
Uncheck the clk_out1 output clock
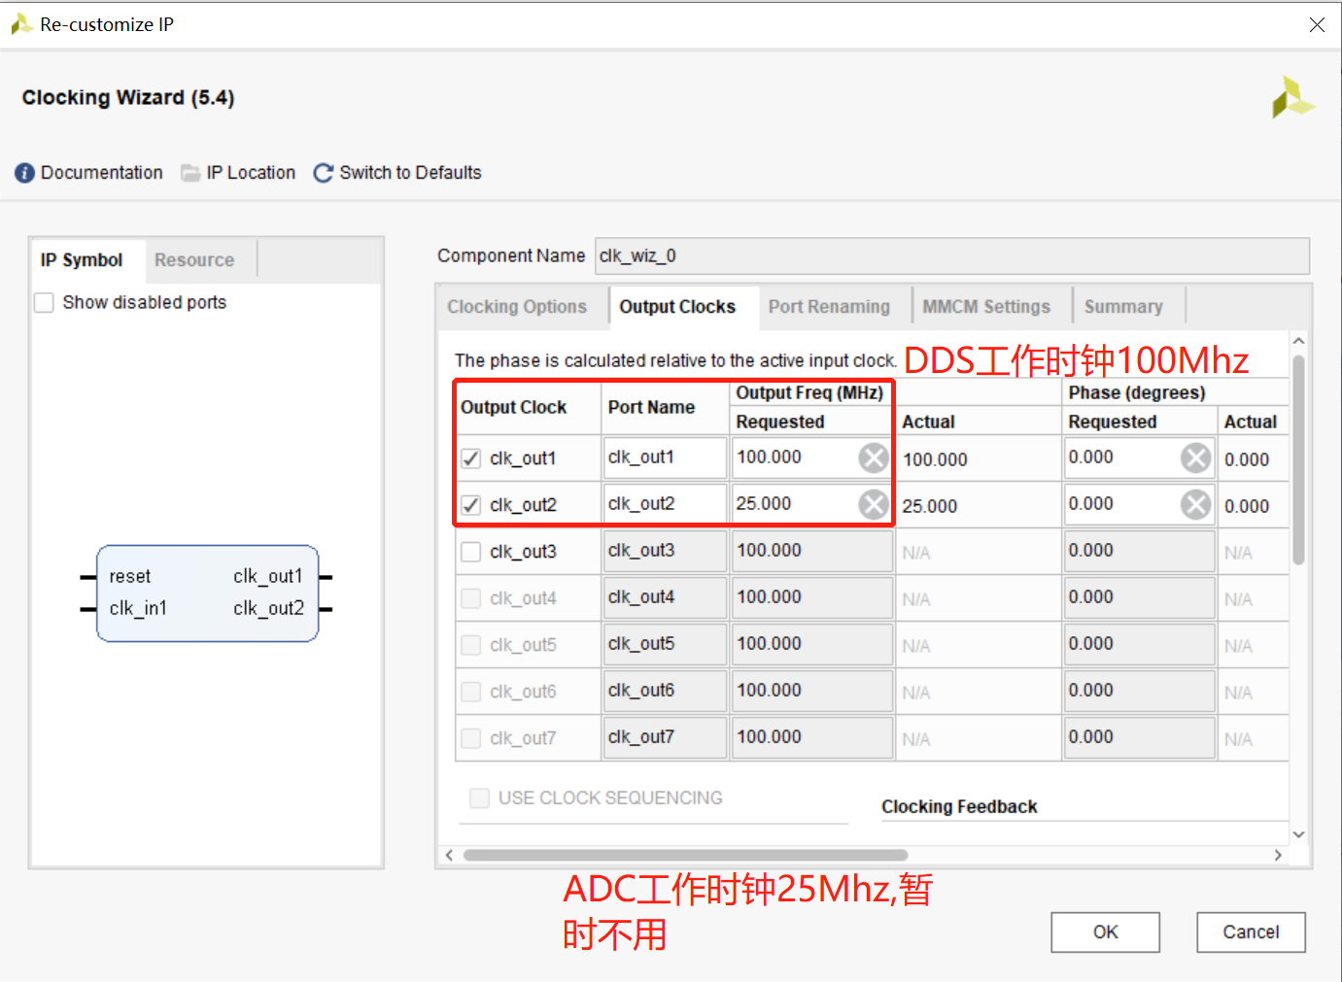pyautogui.click(x=471, y=458)
